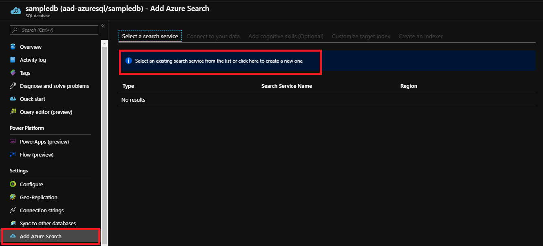The height and width of the screenshot is (246, 543).
Task: Click inside the sidebar search box
Action: pyautogui.click(x=53, y=30)
